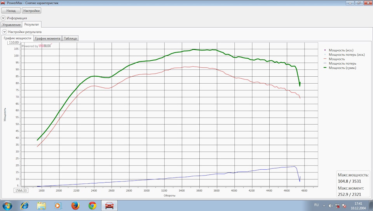The image size is (373, 211).
Task: Open Настройки button
Action: pos(31,11)
